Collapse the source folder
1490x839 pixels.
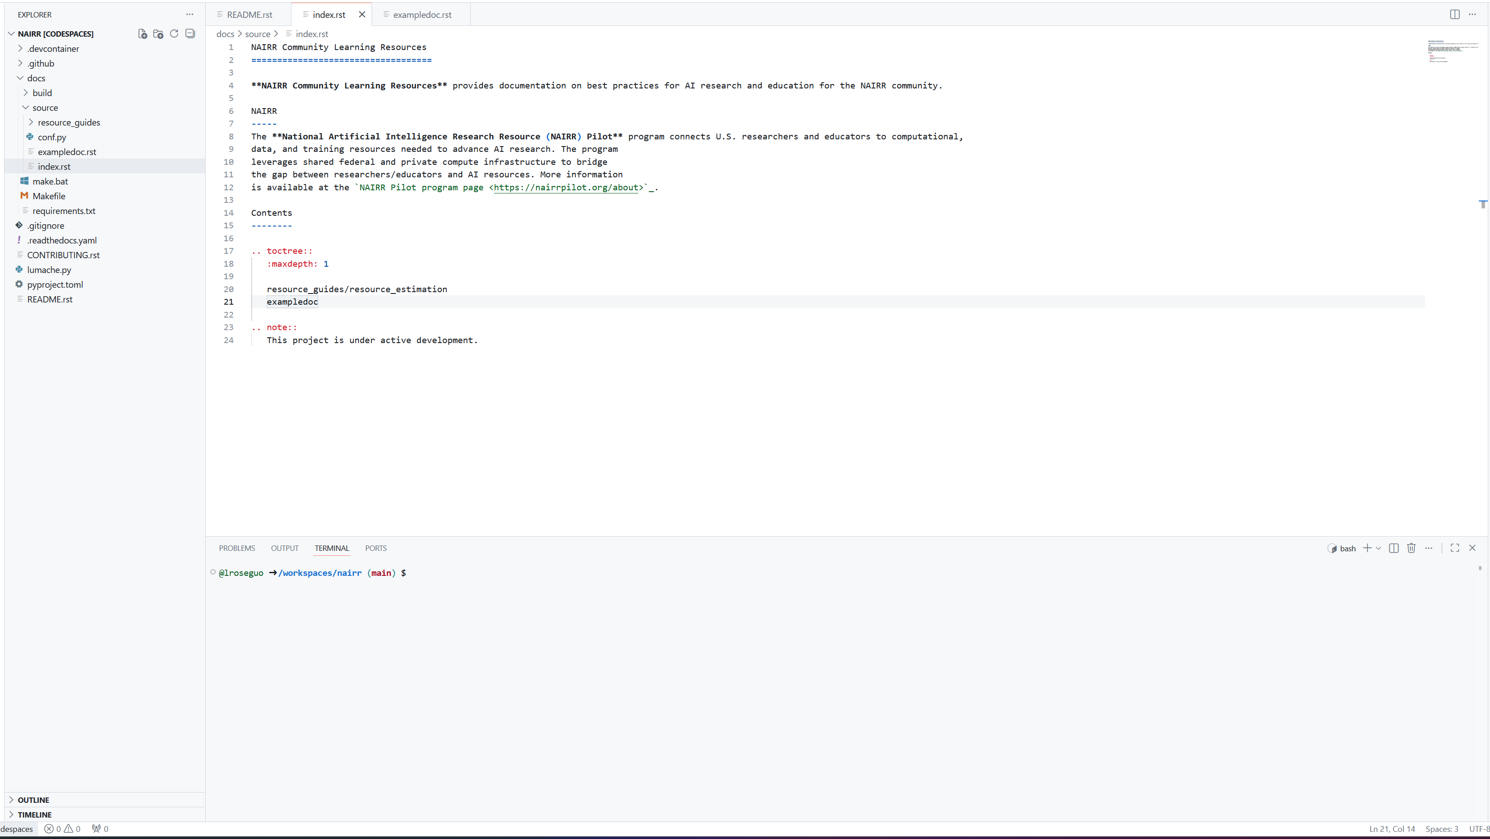25,108
